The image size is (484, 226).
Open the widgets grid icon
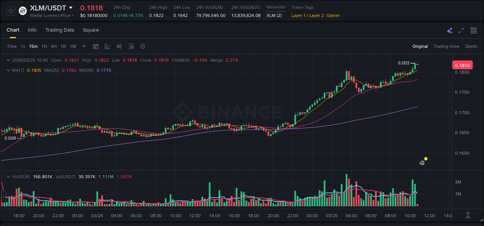474,30
